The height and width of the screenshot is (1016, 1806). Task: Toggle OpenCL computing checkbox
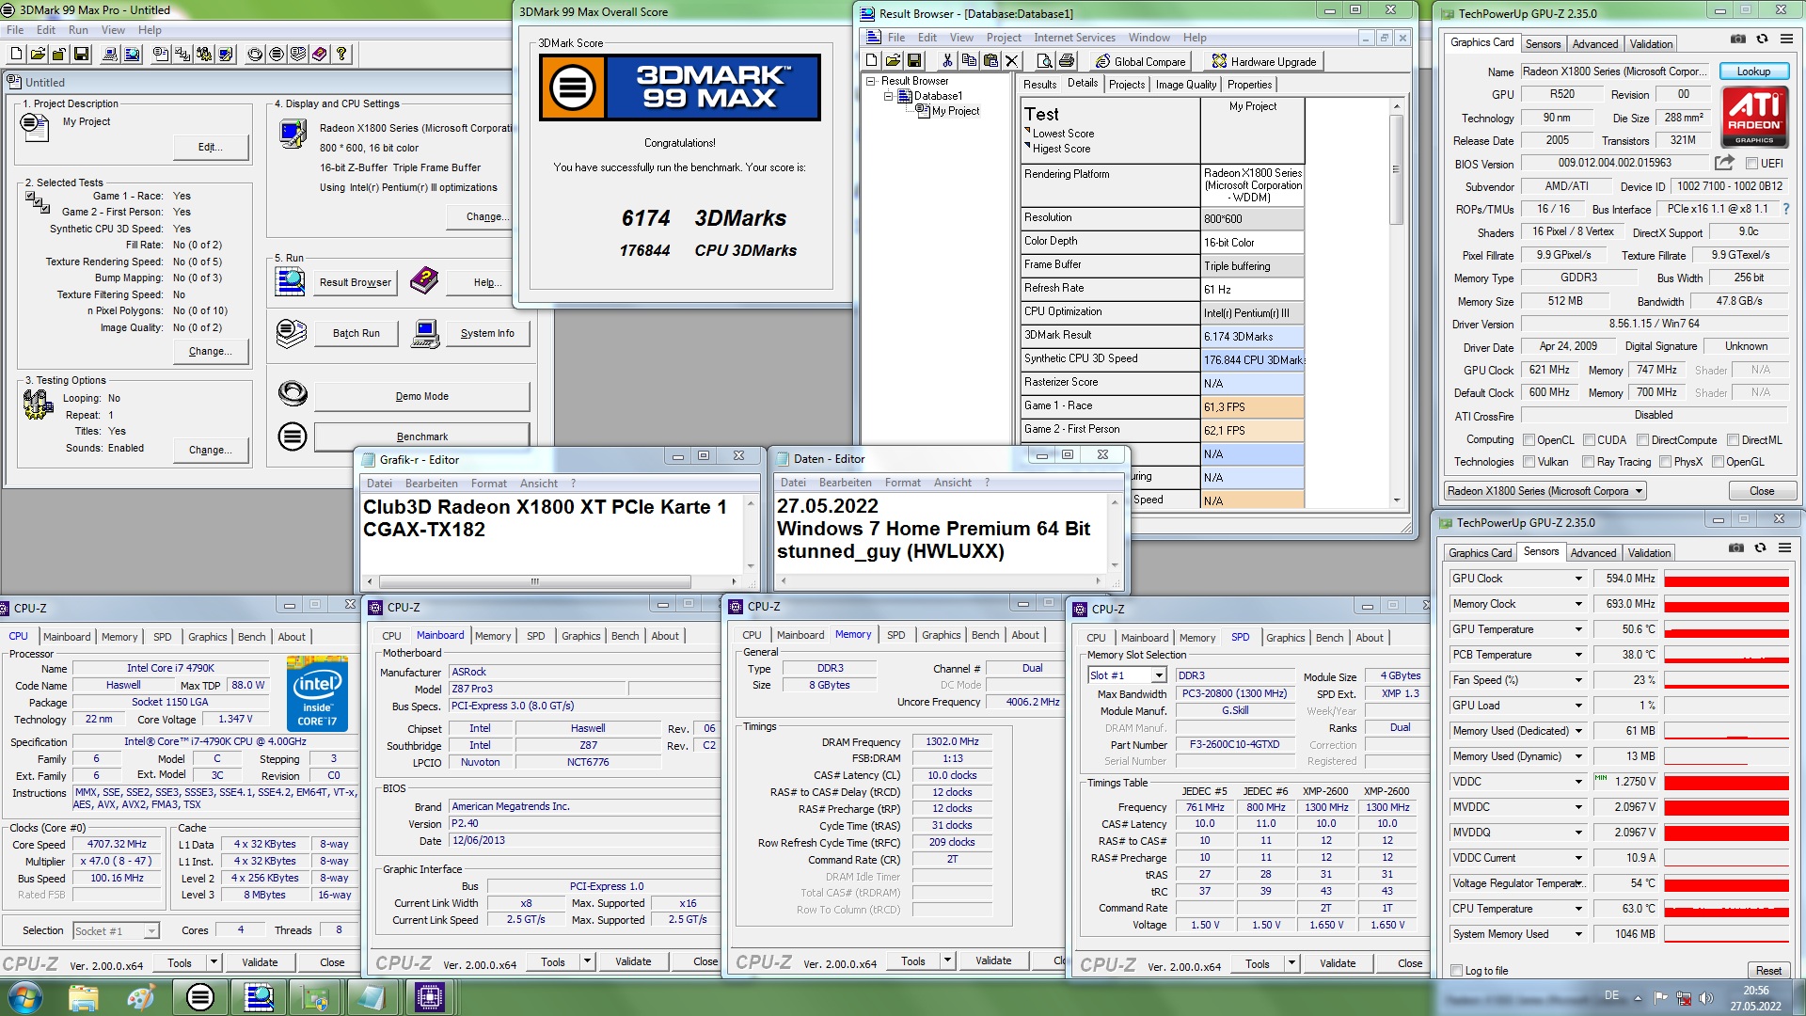click(1529, 440)
